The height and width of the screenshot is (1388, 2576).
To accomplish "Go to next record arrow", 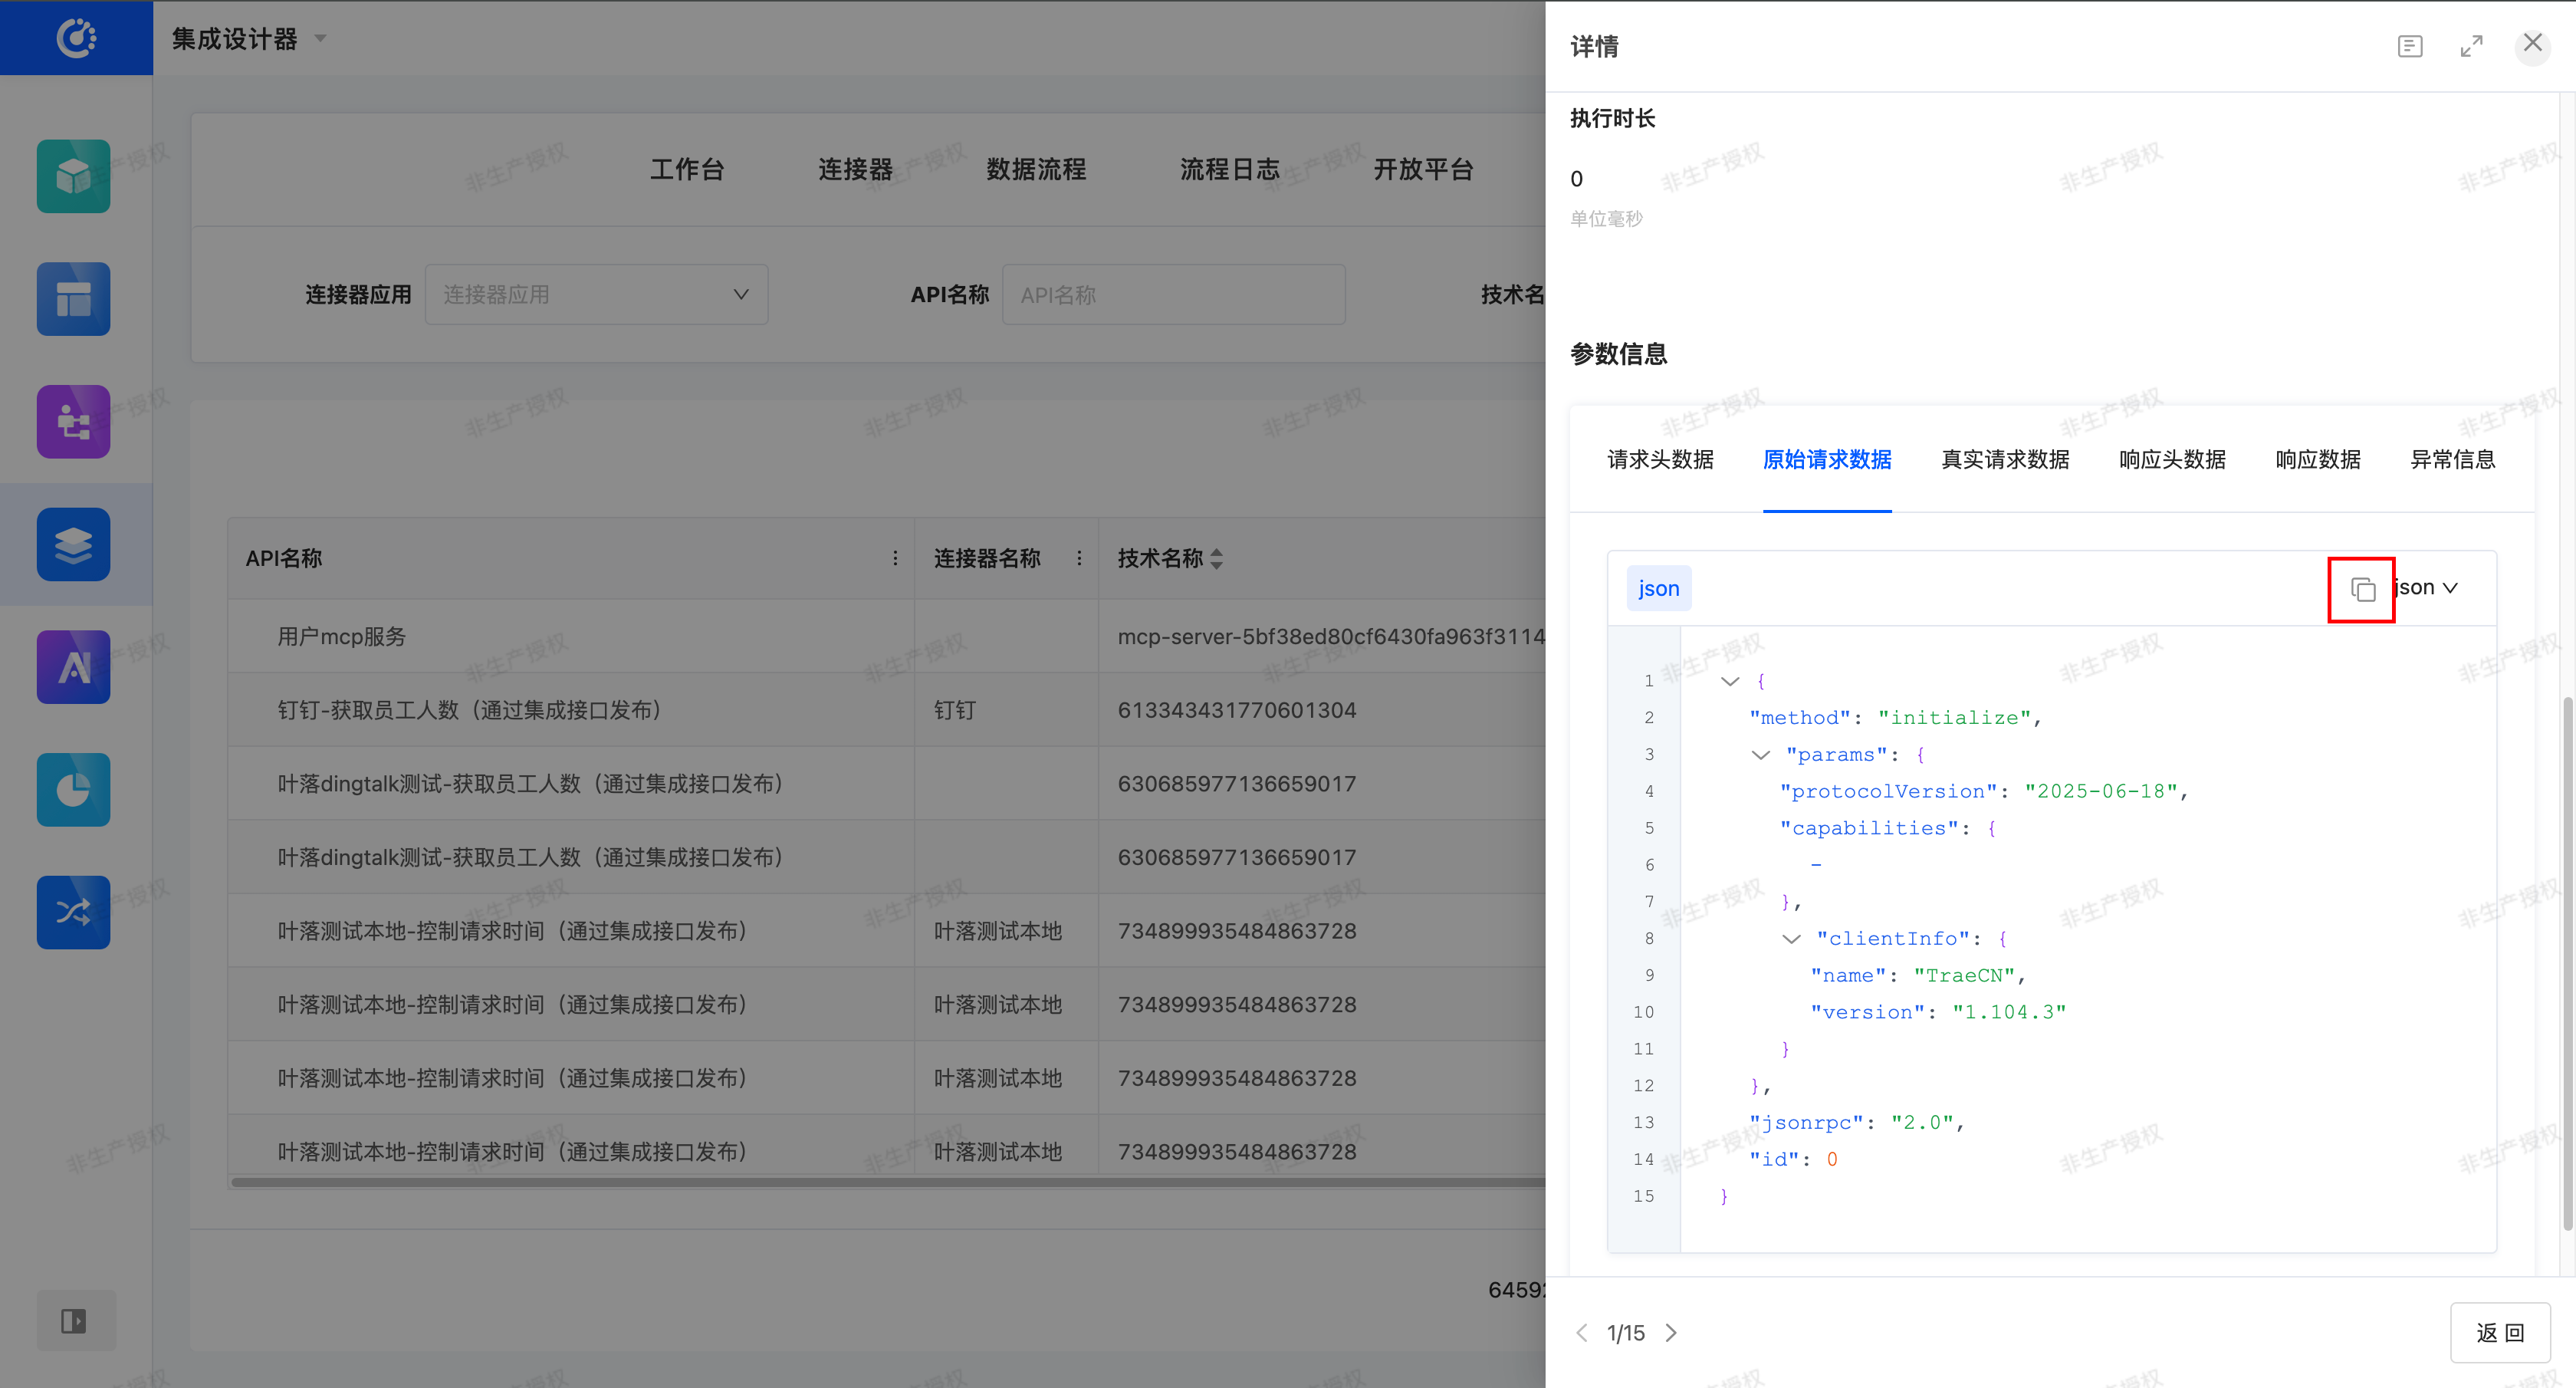I will [x=1671, y=1333].
